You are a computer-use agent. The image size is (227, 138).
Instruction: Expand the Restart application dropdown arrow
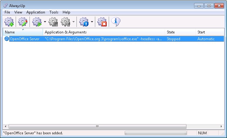pyautogui.click(x=73, y=22)
